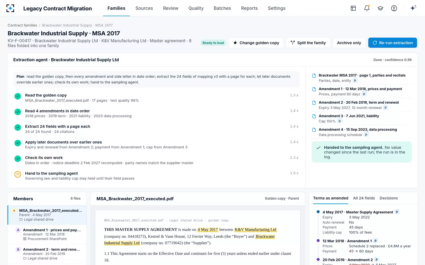Click the document icon for Amendment 1 citation

(x=314, y=89)
